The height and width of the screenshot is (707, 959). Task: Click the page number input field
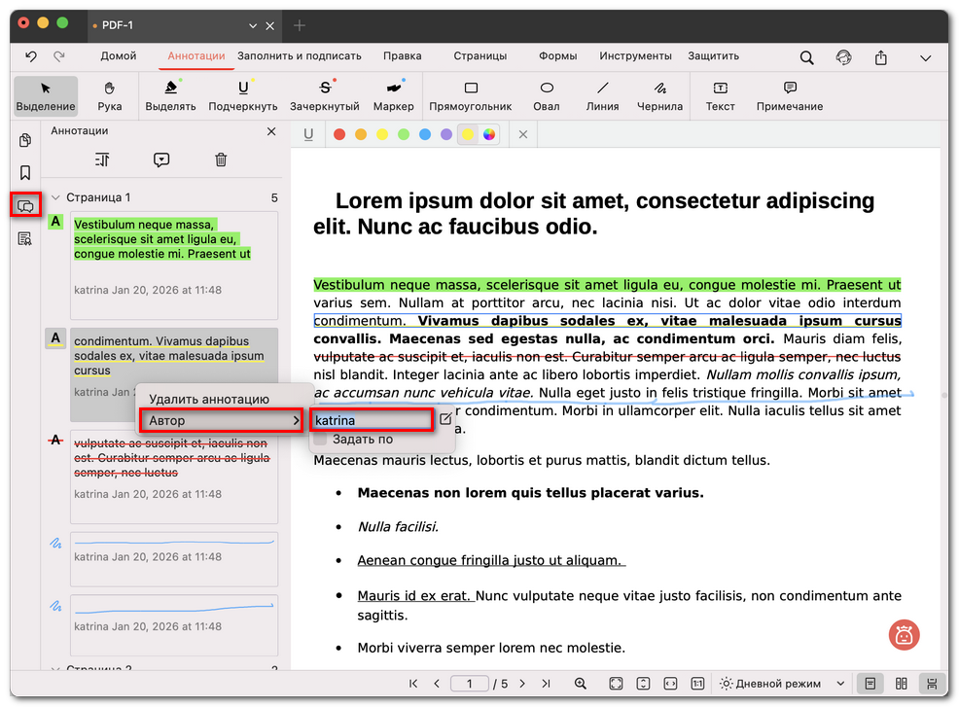coord(470,684)
